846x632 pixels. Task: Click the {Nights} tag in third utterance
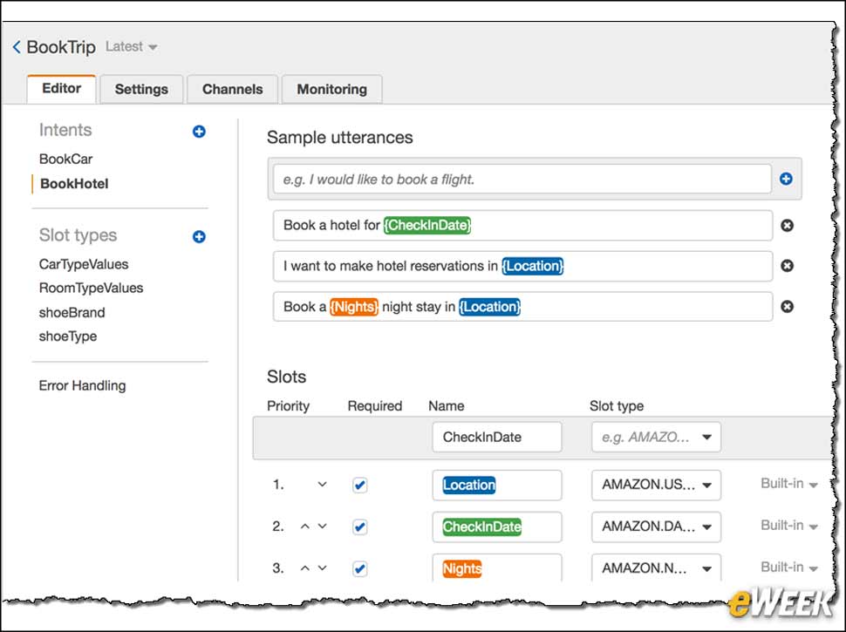(354, 307)
